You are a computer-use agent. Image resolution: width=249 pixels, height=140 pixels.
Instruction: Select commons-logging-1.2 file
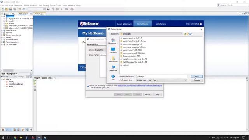tap(131, 44)
